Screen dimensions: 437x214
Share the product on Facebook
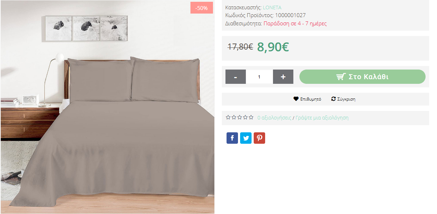(x=232, y=138)
